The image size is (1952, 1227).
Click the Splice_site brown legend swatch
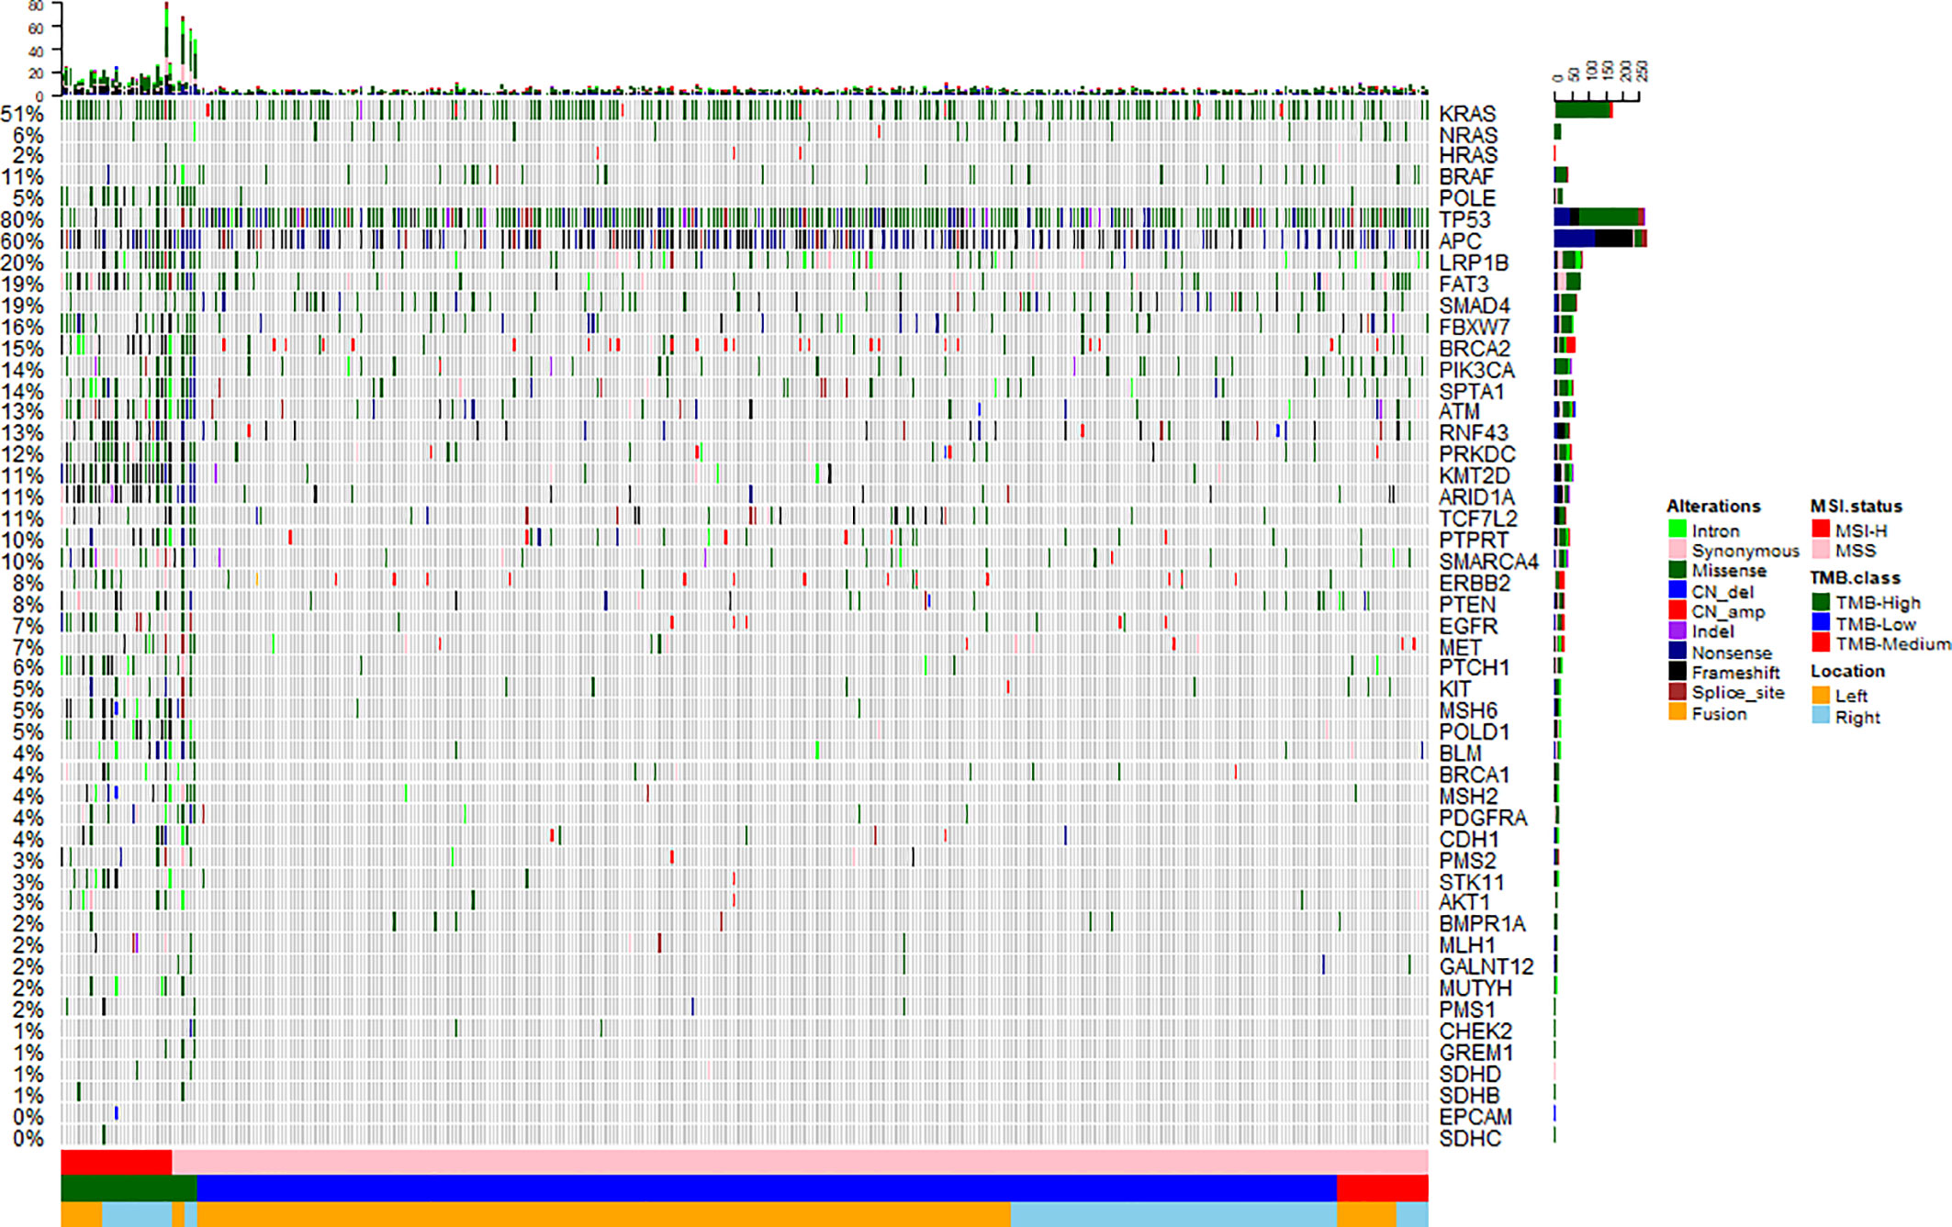pyautogui.click(x=1677, y=692)
